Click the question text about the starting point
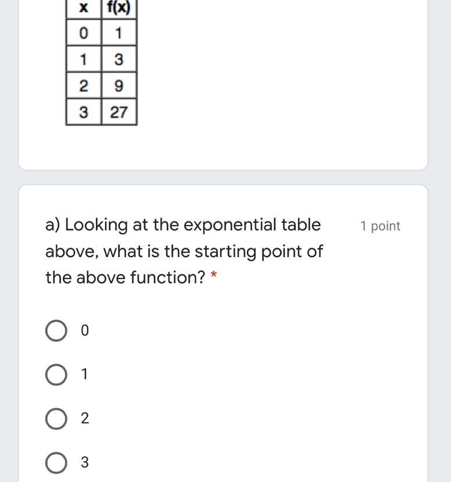Image resolution: width=451 pixels, height=482 pixels. point(184,251)
